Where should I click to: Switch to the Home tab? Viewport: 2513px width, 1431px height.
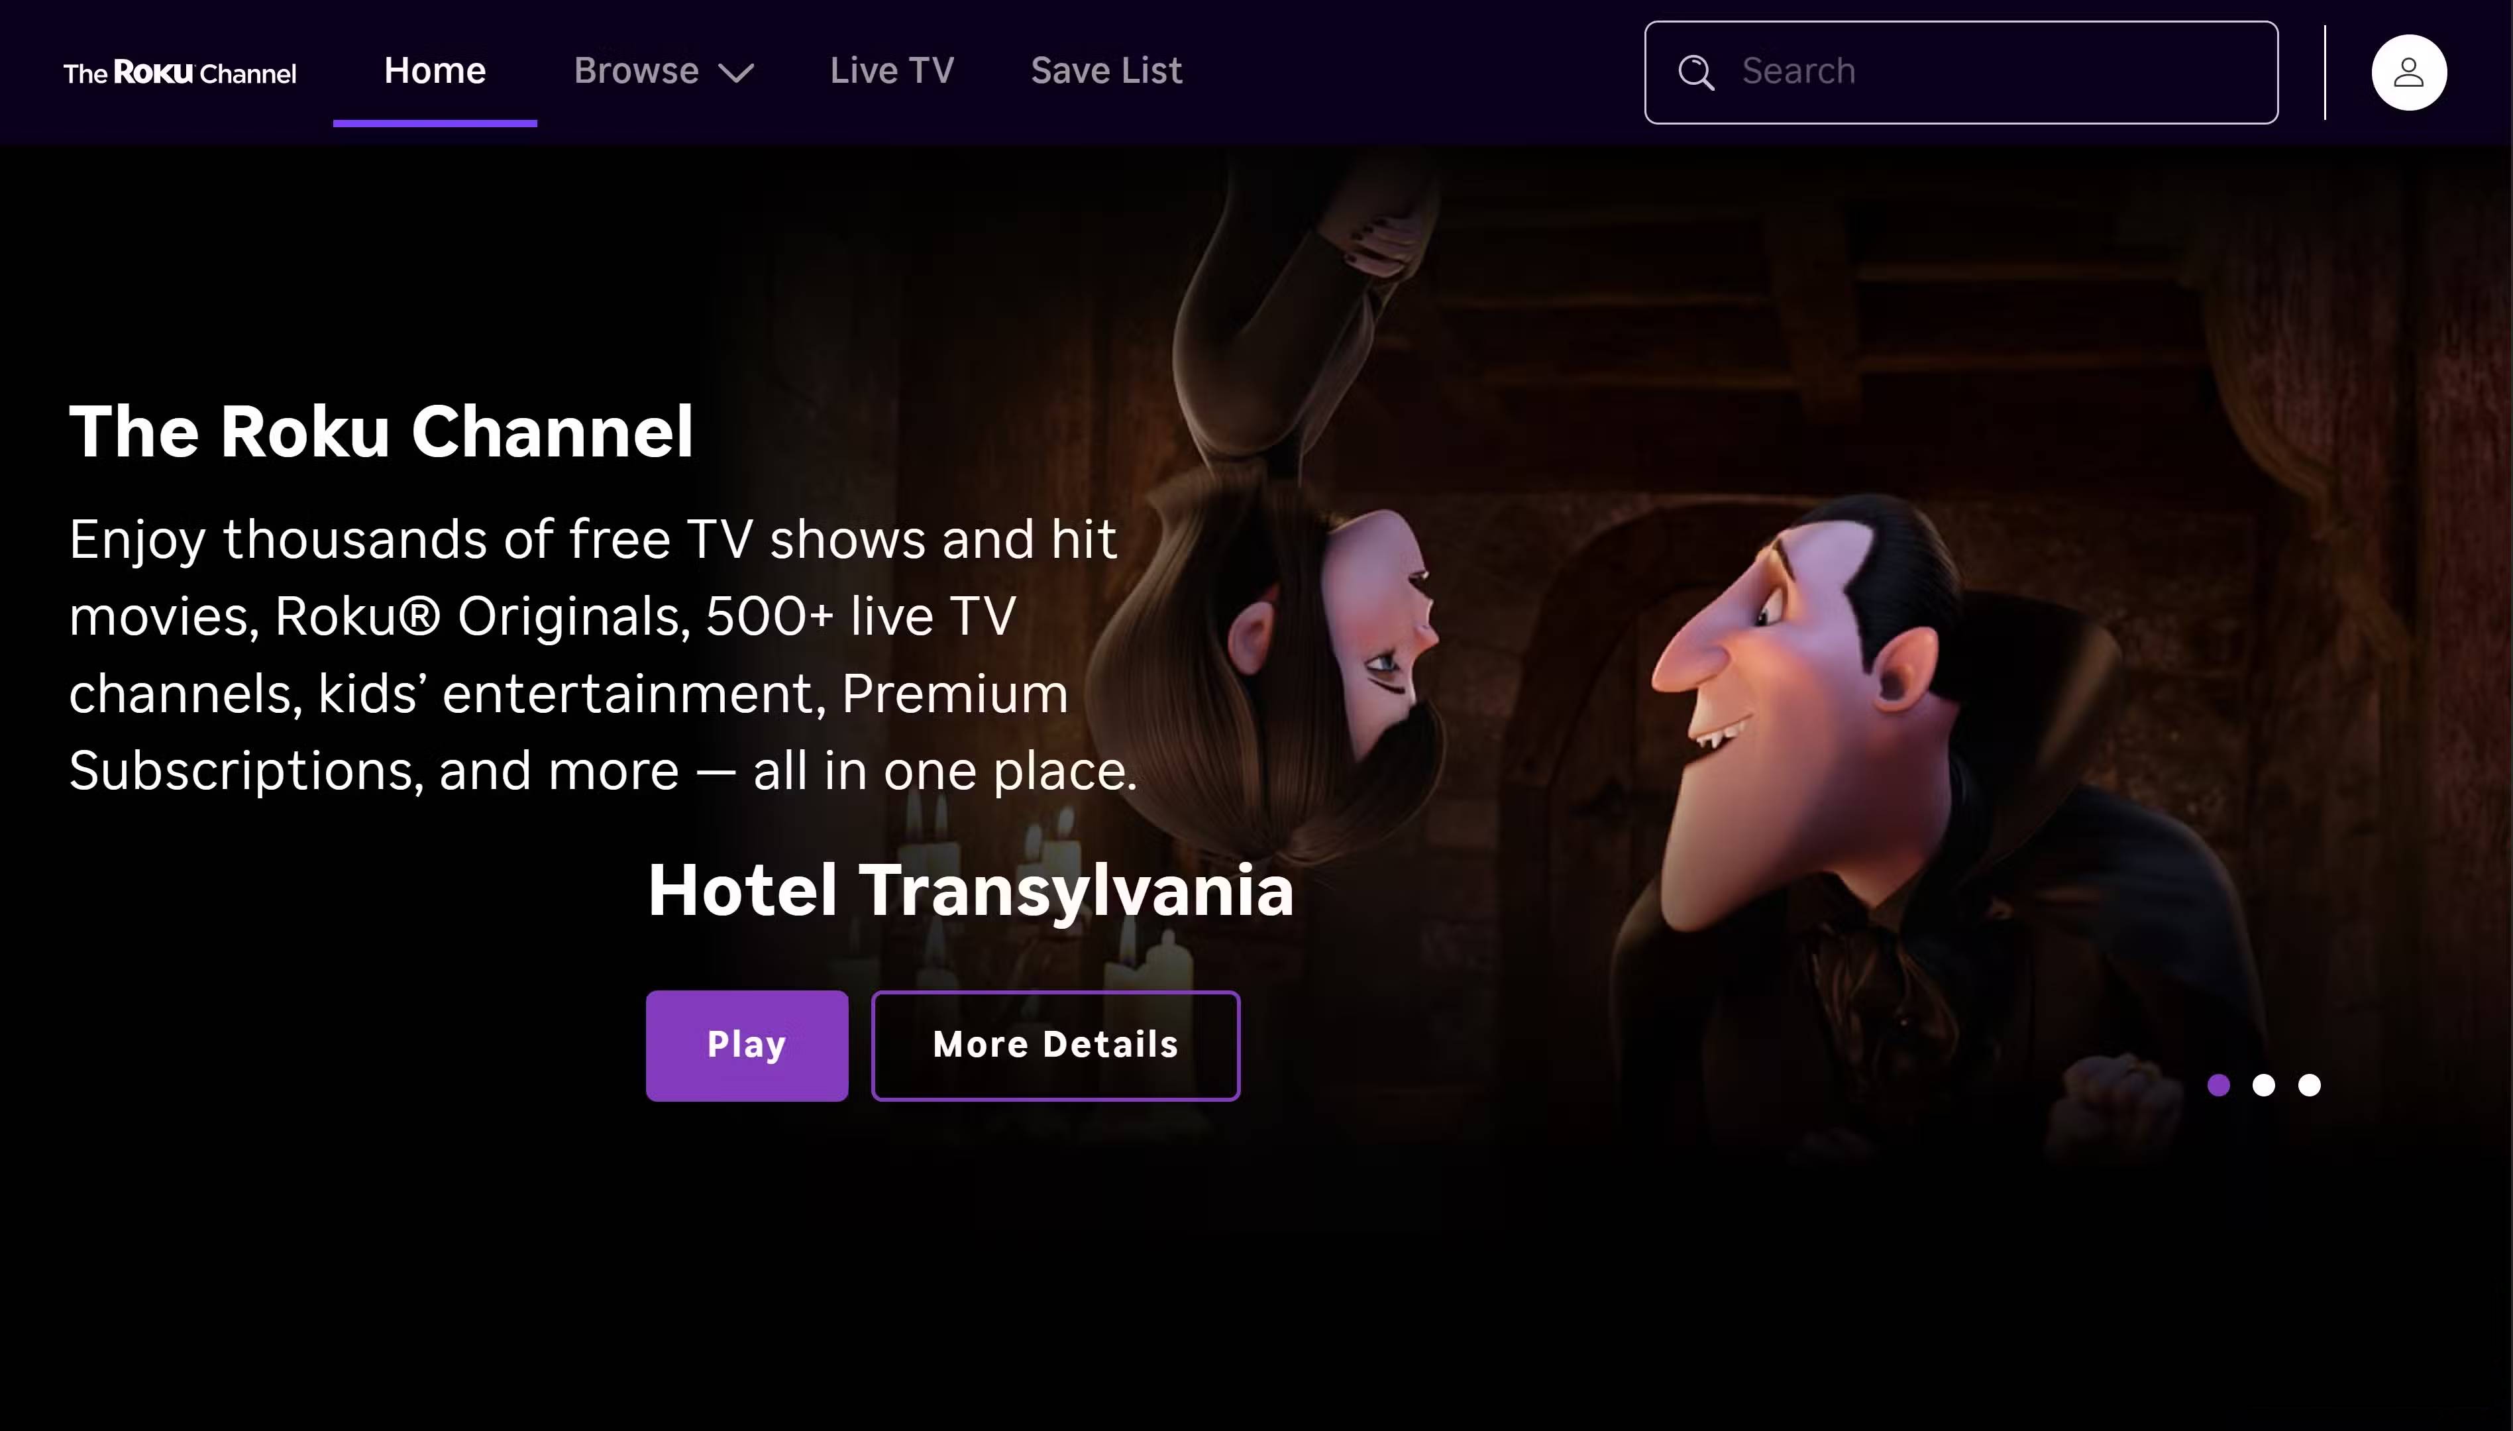435,71
